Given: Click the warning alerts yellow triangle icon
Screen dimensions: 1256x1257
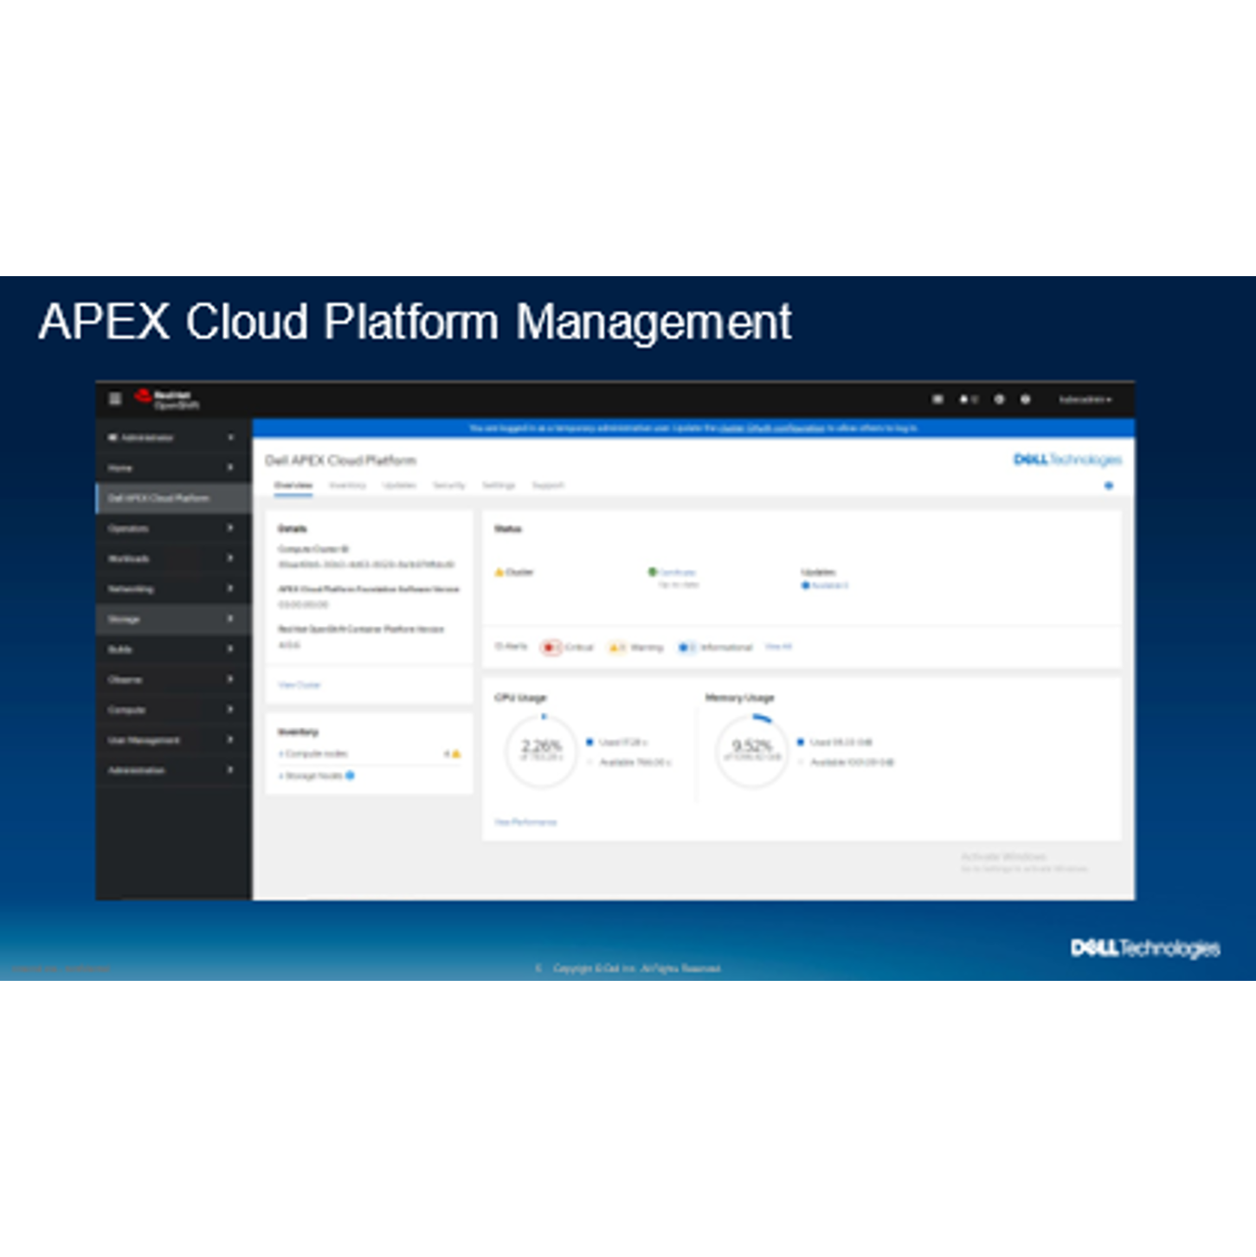Looking at the screenshot, I should pos(615,647).
